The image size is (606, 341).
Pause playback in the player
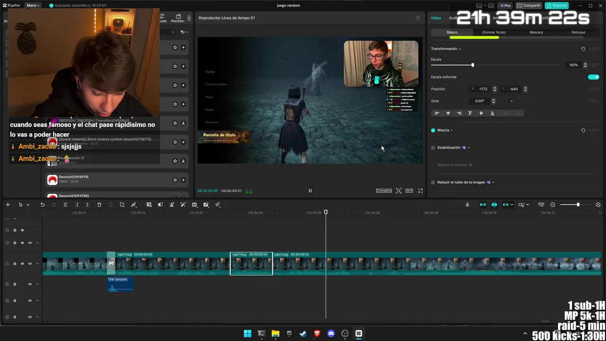click(x=310, y=191)
